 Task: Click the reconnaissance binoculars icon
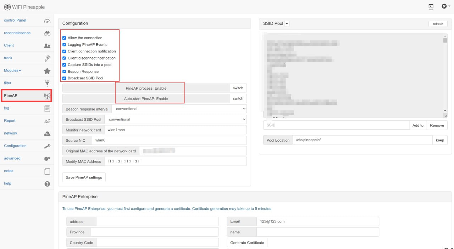(47, 33)
